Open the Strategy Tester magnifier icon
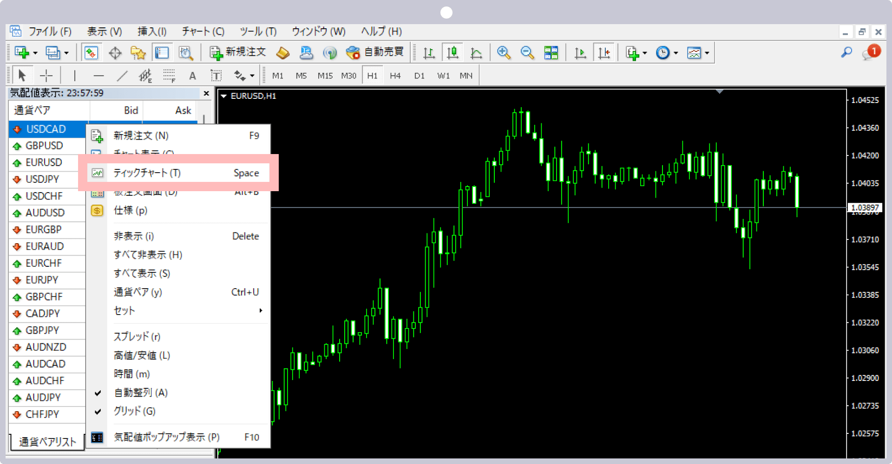Screen dimensions: 892x464 pyautogui.click(x=185, y=52)
